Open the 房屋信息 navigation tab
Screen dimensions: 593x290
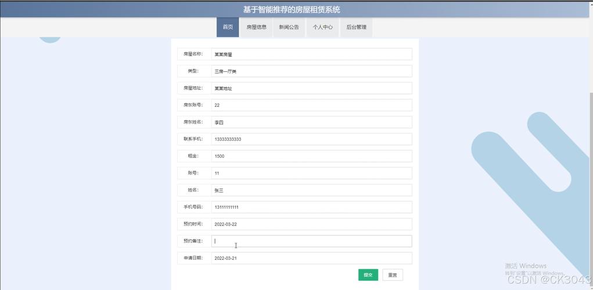pyautogui.click(x=256, y=27)
